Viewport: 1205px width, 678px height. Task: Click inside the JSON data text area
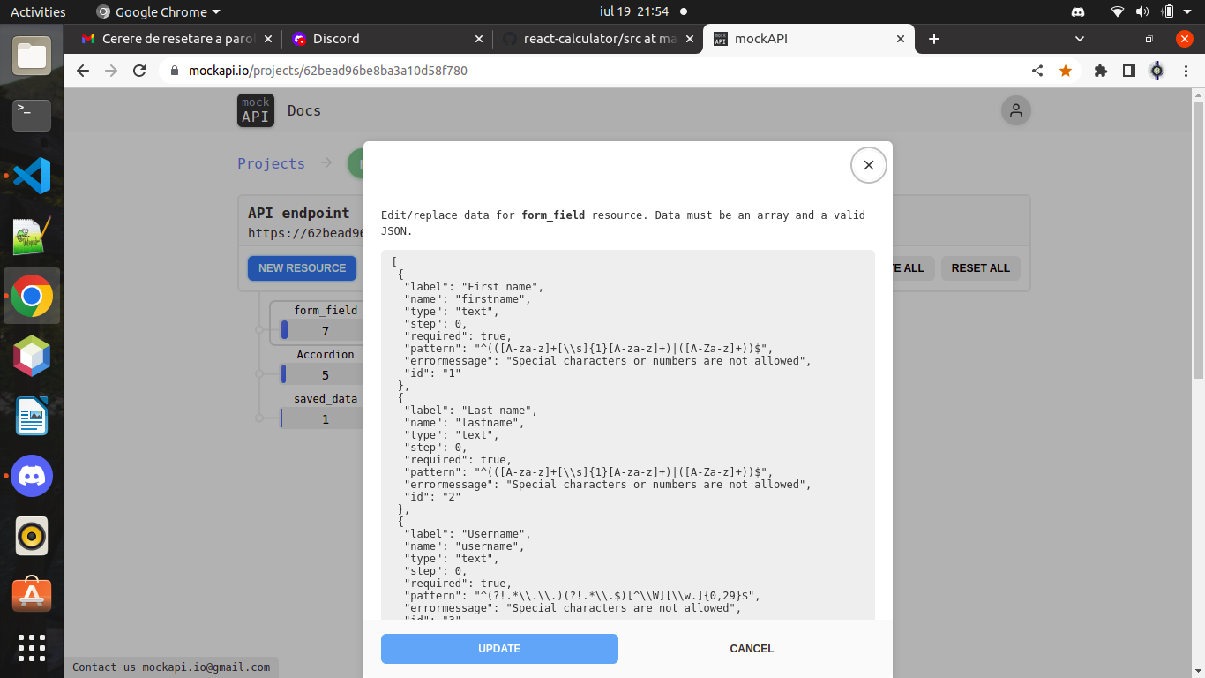[x=628, y=435]
